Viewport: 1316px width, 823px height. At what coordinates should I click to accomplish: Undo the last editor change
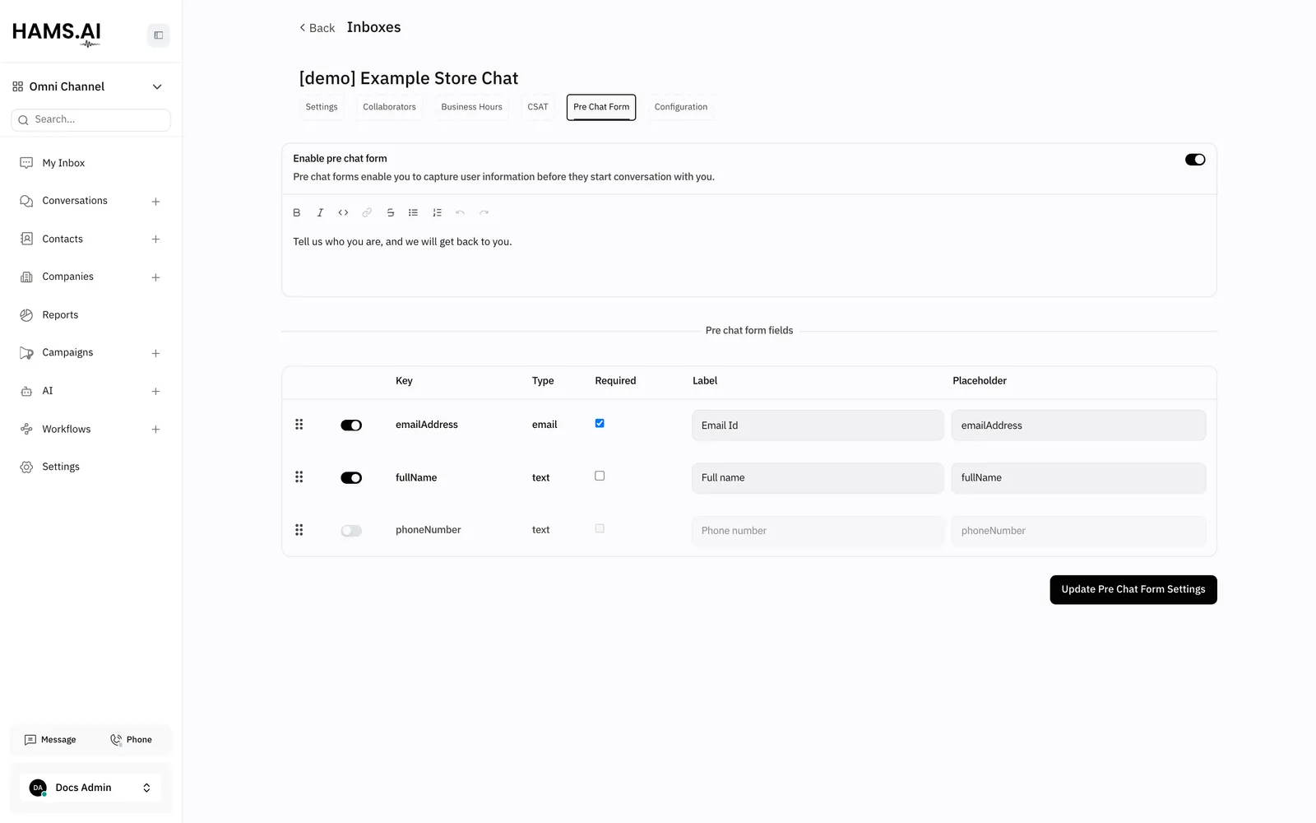(460, 212)
